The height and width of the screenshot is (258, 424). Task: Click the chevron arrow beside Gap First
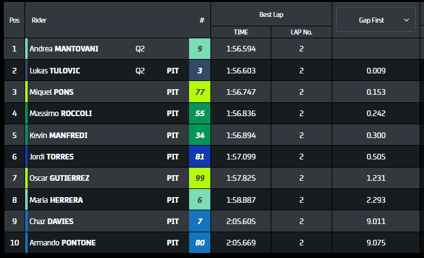[406, 20]
